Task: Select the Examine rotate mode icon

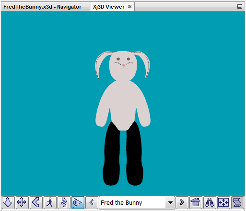Action: click(64, 202)
